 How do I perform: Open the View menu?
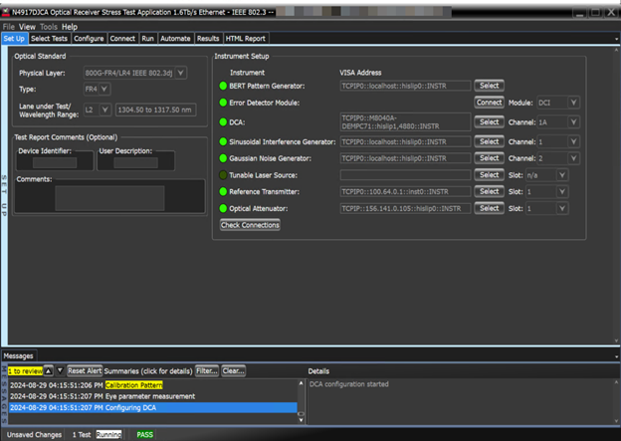click(x=27, y=26)
